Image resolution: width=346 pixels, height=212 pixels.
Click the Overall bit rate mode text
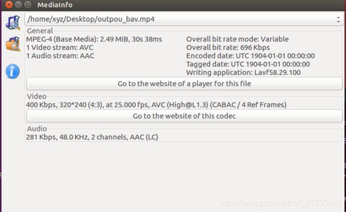click(x=237, y=39)
